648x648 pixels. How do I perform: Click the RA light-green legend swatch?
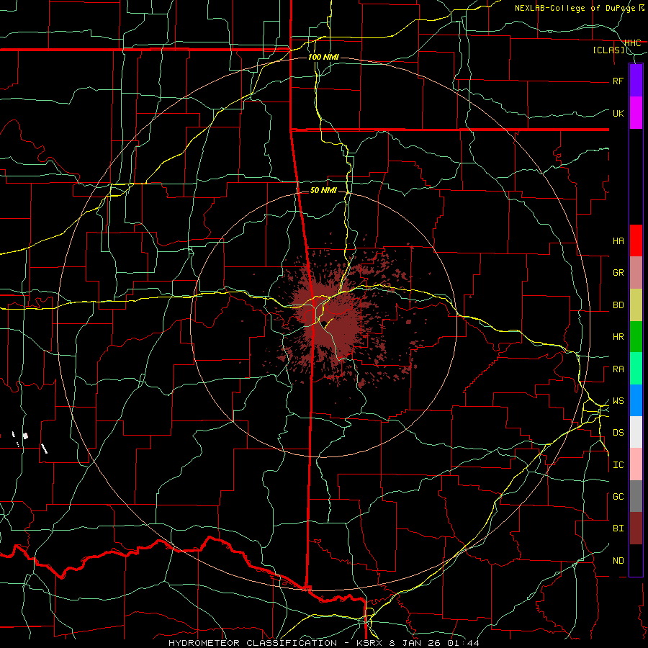(636, 369)
